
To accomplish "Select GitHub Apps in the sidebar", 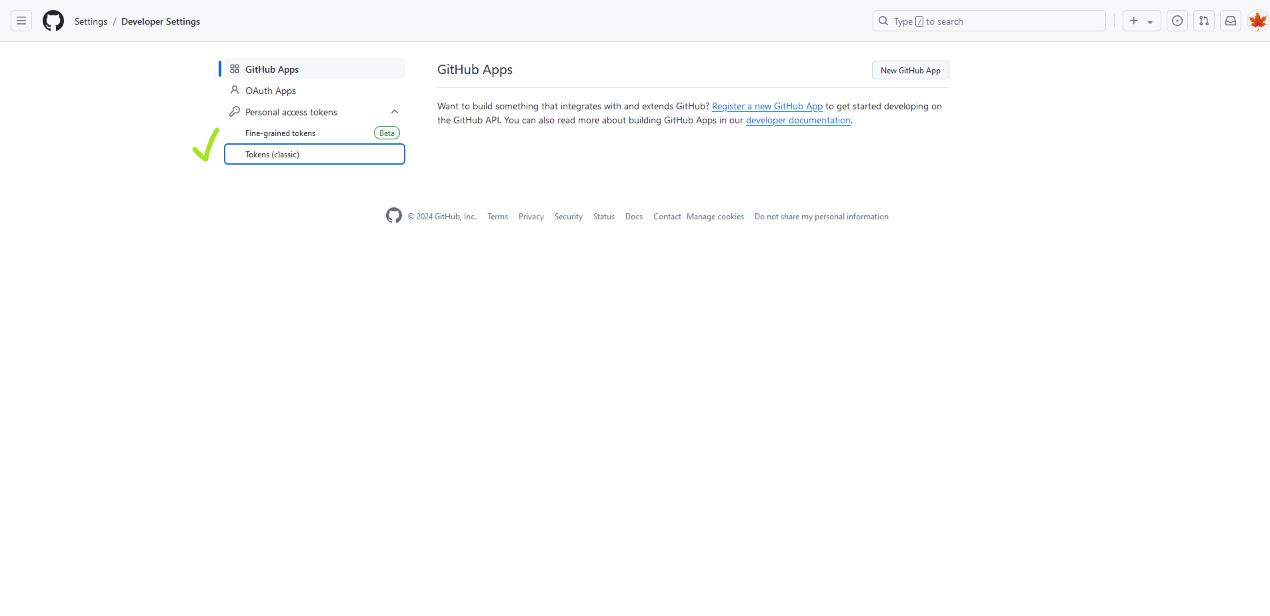I will pyautogui.click(x=272, y=69).
